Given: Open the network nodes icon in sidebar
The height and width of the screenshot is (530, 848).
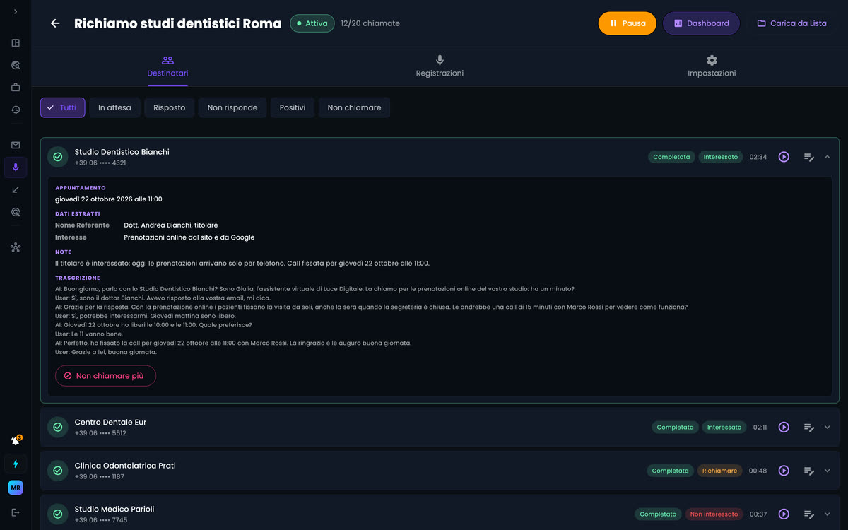Looking at the screenshot, I should (16, 247).
